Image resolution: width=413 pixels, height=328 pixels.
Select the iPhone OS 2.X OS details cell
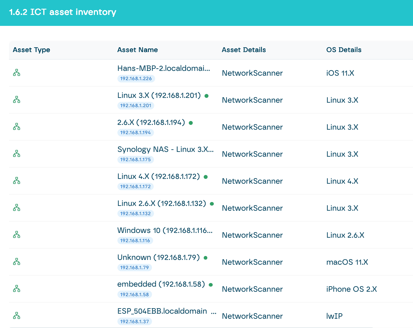pyautogui.click(x=352, y=289)
